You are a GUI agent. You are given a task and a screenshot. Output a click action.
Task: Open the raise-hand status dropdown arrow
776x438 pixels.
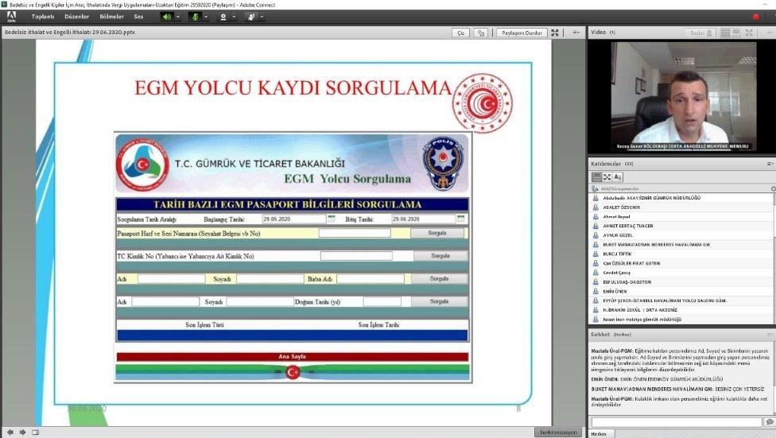pos(262,16)
